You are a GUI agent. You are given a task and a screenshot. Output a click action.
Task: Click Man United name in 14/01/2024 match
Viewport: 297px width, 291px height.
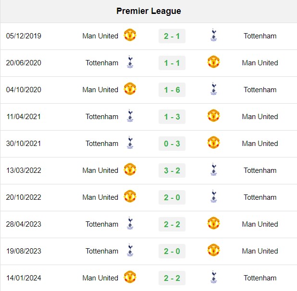[x=100, y=278]
